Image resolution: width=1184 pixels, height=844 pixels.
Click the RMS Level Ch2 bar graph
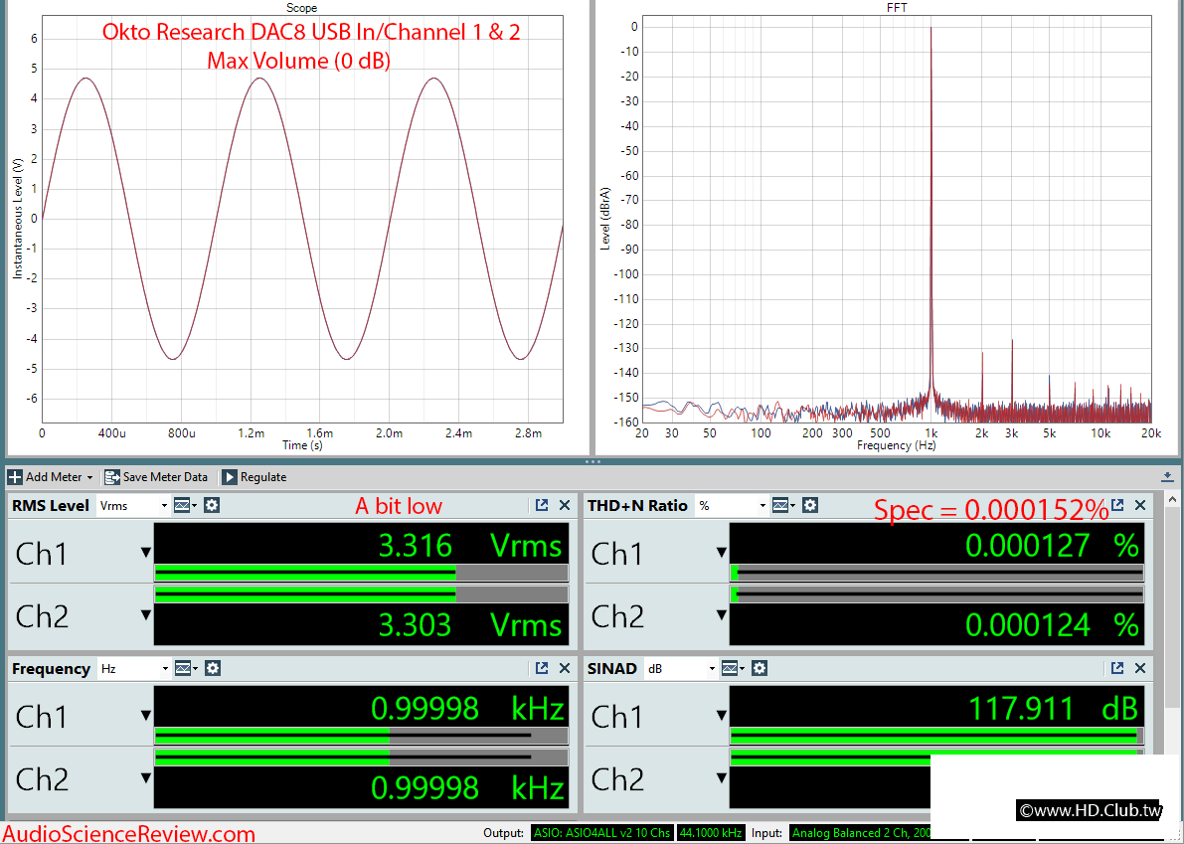[x=361, y=594]
